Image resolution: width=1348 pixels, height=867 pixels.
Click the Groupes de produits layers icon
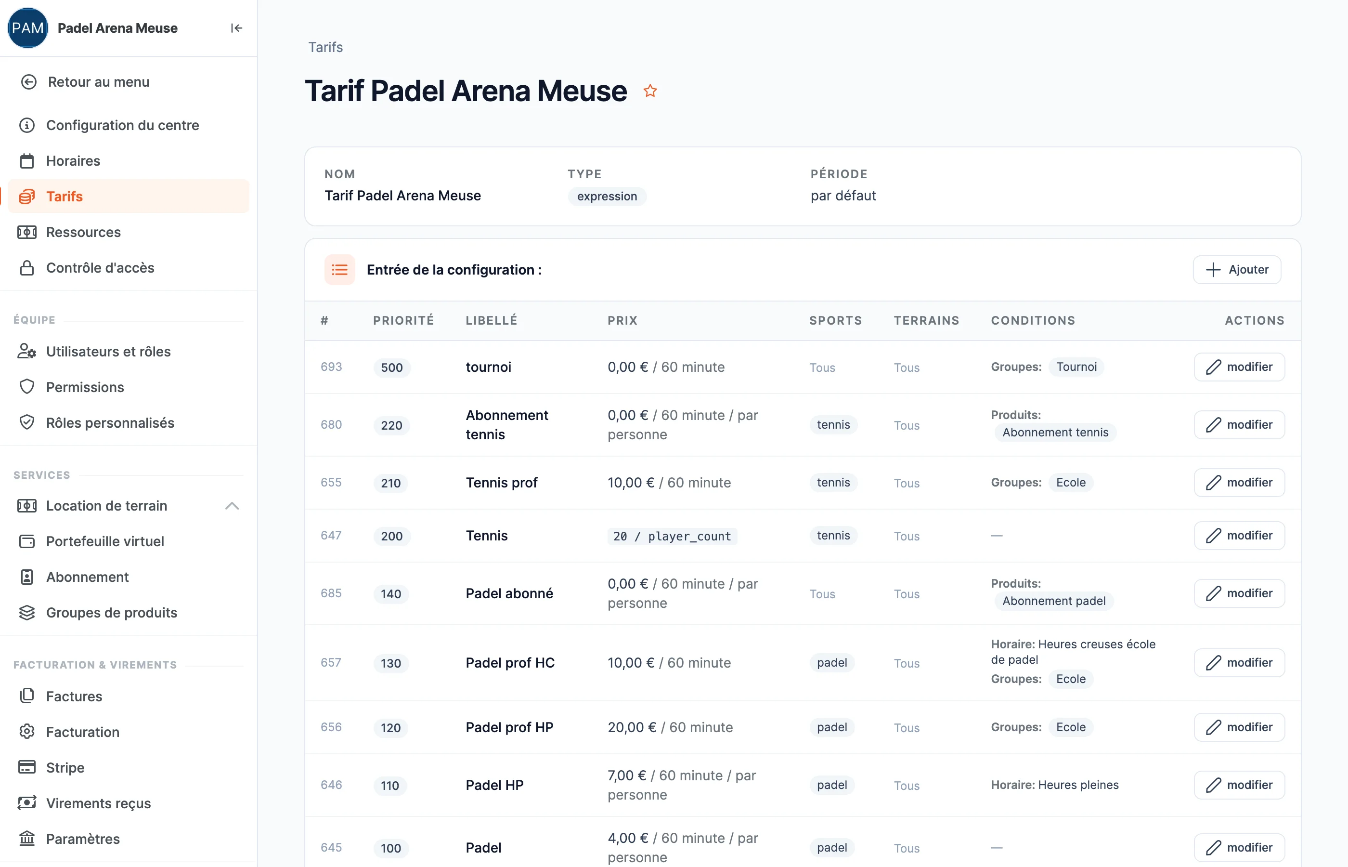(27, 613)
